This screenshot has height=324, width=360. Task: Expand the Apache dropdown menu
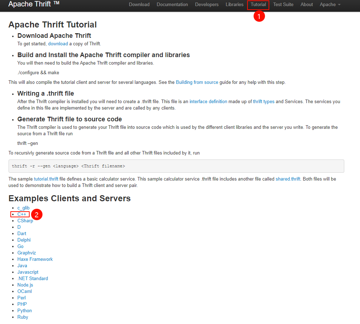tap(330, 5)
